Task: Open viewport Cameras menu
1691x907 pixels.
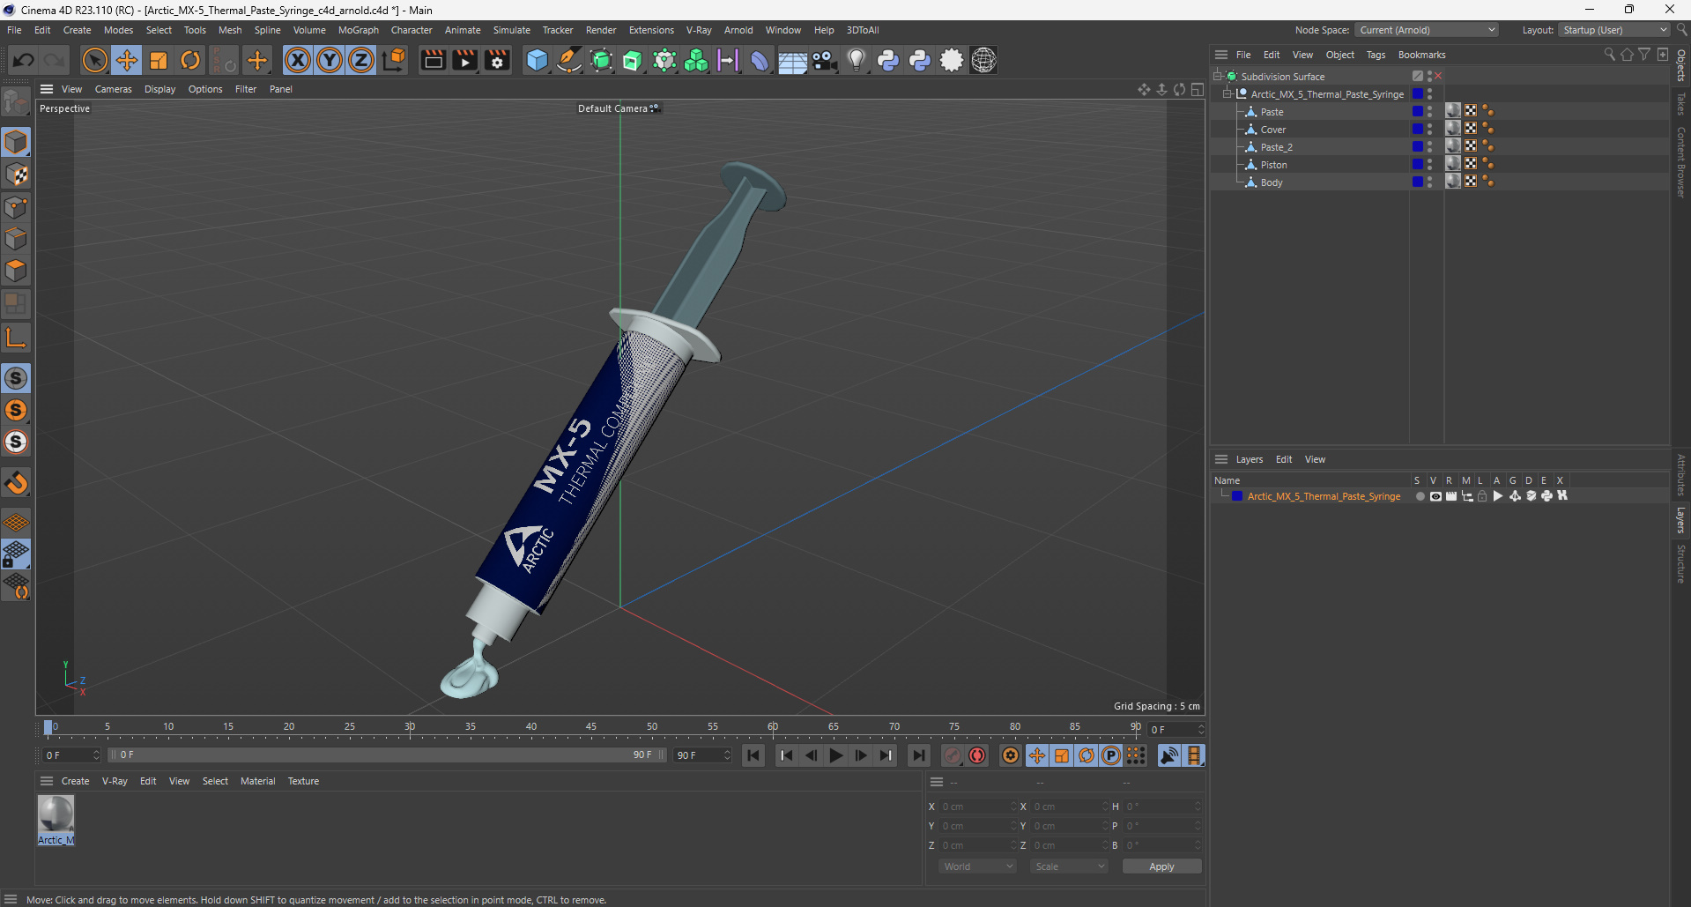Action: pos(113,89)
